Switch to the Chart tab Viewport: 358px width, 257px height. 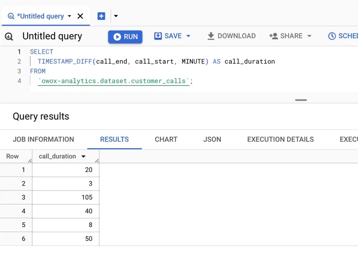pyautogui.click(x=166, y=139)
